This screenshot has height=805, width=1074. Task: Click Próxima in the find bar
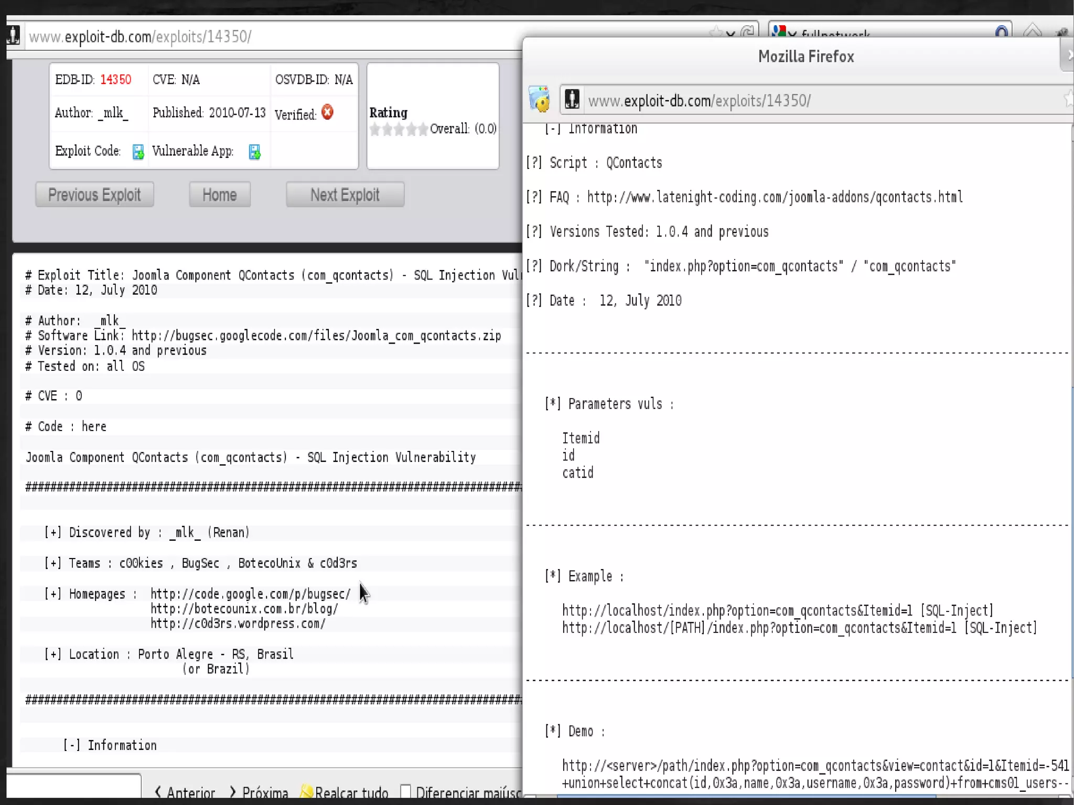tap(259, 792)
